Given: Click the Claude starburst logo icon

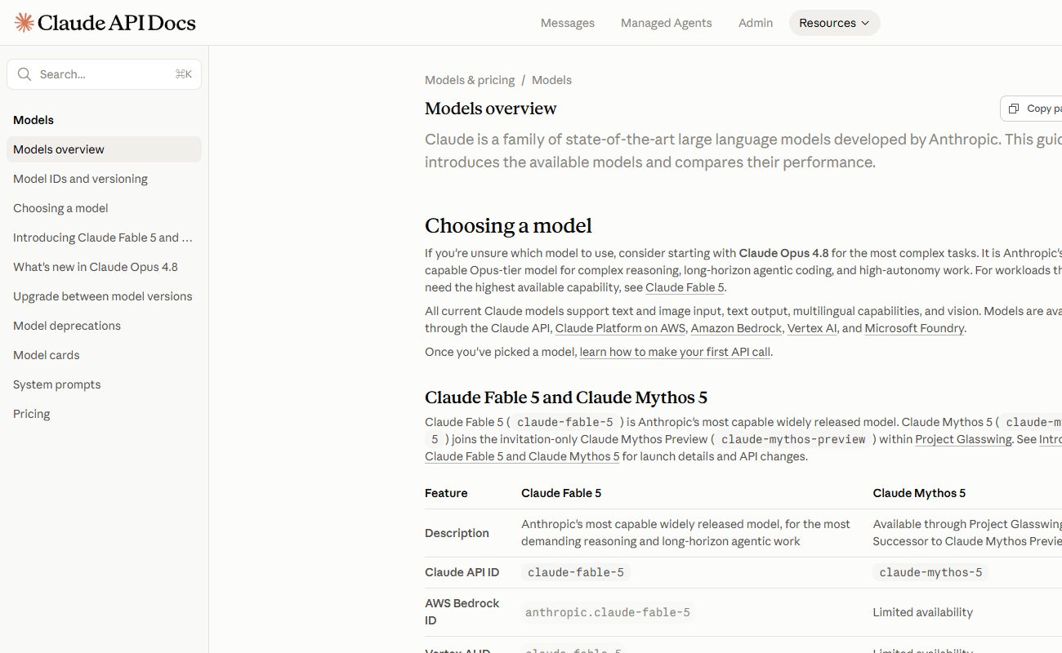Looking at the screenshot, I should [24, 23].
